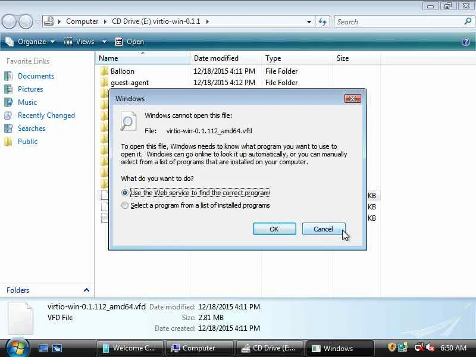Viewport: 476px width, 357px height.
Task: Sort by Size column header
Action: (x=356, y=58)
